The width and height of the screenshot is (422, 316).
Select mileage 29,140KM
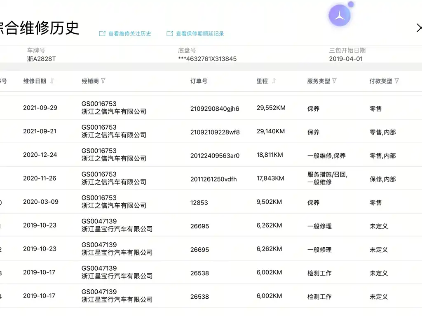click(271, 131)
